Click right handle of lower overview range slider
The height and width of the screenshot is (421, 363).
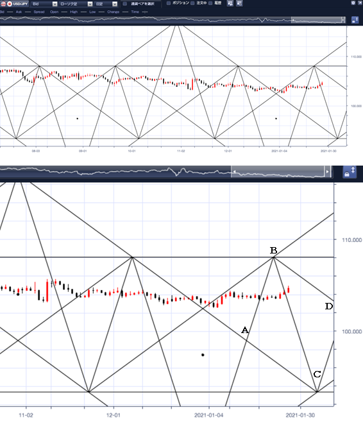pyautogui.click(x=327, y=171)
